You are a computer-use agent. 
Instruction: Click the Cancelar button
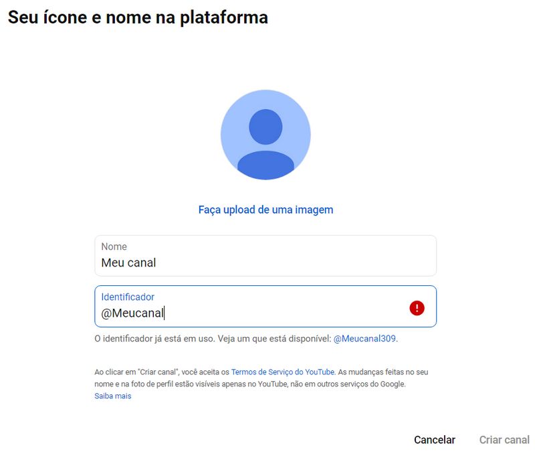434,440
